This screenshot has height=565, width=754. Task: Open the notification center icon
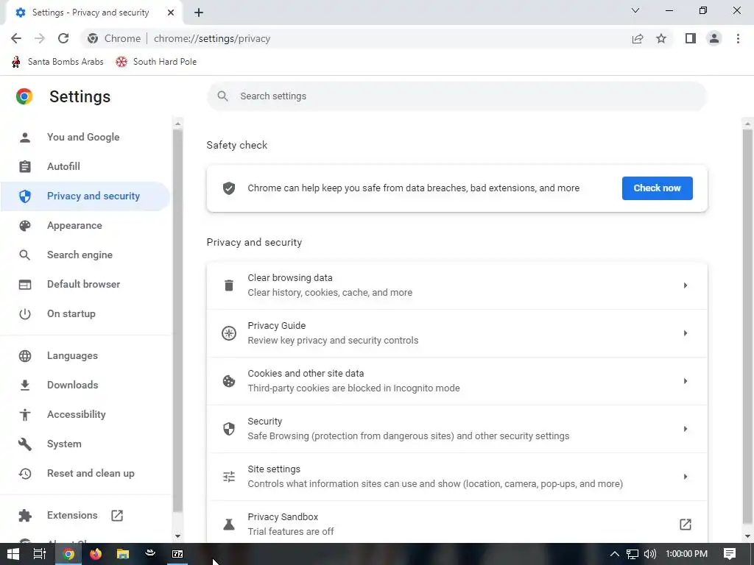730,554
